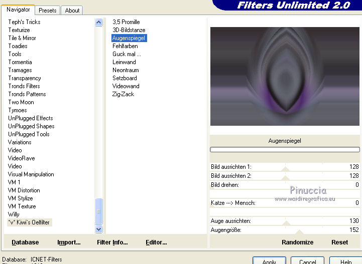Screen dimensions: 362x264
Task: Select Transparency category
Action: point(25,78)
